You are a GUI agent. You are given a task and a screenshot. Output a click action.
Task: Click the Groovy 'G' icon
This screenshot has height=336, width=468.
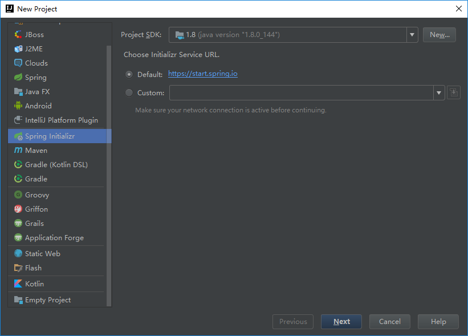(x=18, y=195)
